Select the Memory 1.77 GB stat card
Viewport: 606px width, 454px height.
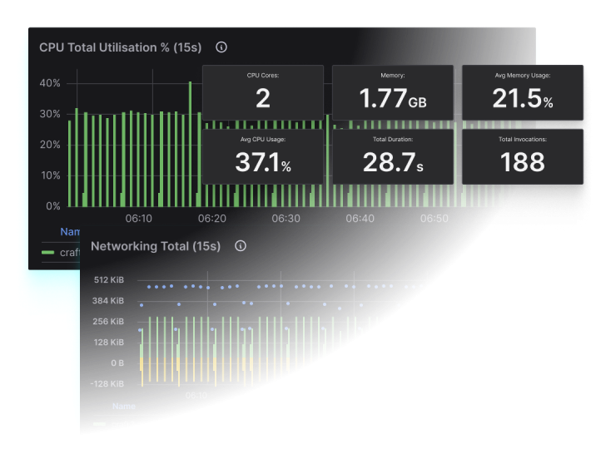[x=393, y=92]
